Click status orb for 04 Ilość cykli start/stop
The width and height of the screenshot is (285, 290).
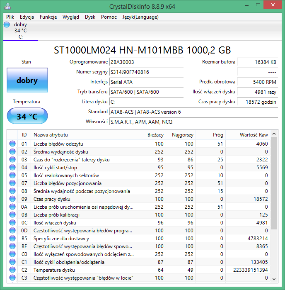coord(12,167)
